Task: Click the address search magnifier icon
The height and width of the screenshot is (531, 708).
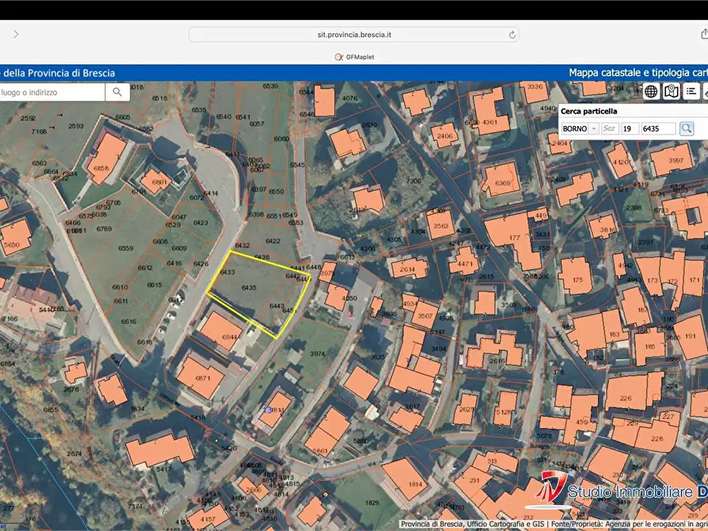Action: point(117,92)
